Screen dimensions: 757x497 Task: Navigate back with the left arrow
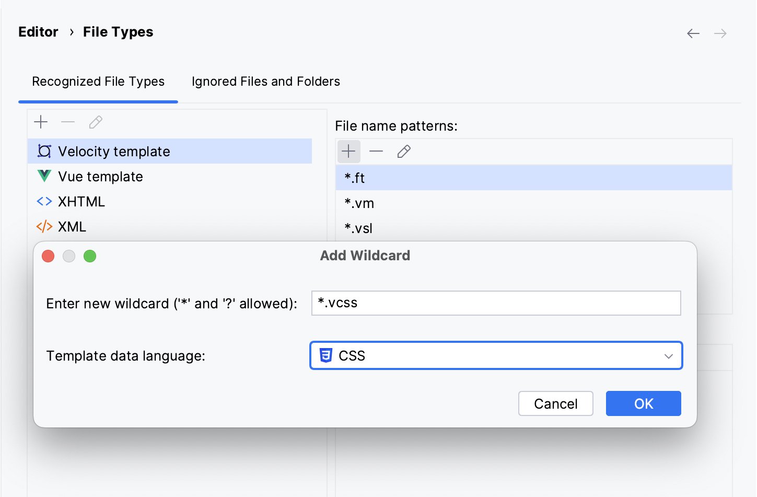click(693, 33)
